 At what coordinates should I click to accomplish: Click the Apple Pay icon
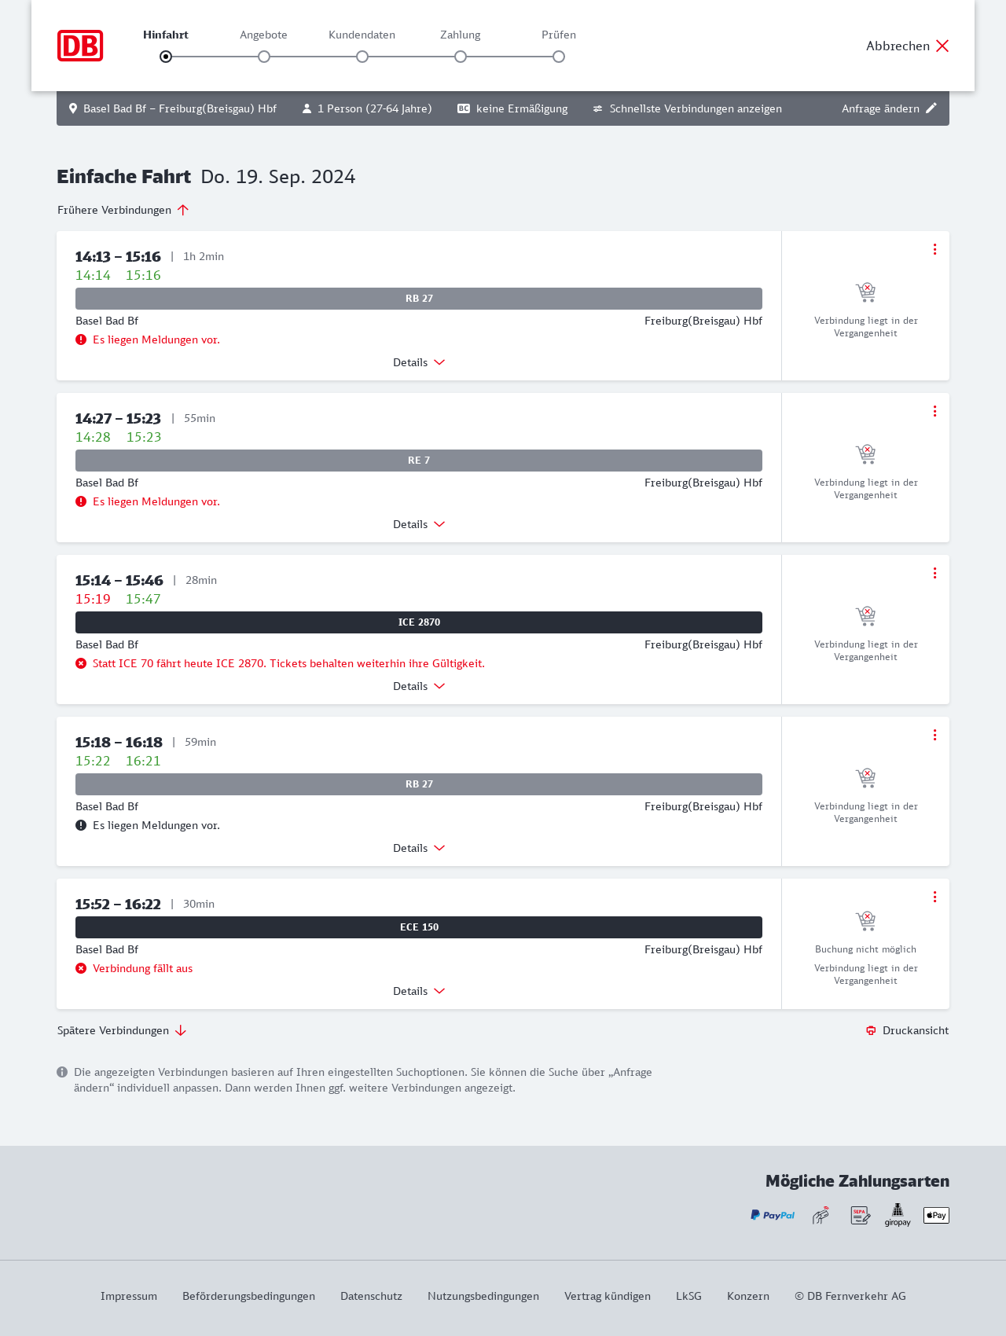936,1215
